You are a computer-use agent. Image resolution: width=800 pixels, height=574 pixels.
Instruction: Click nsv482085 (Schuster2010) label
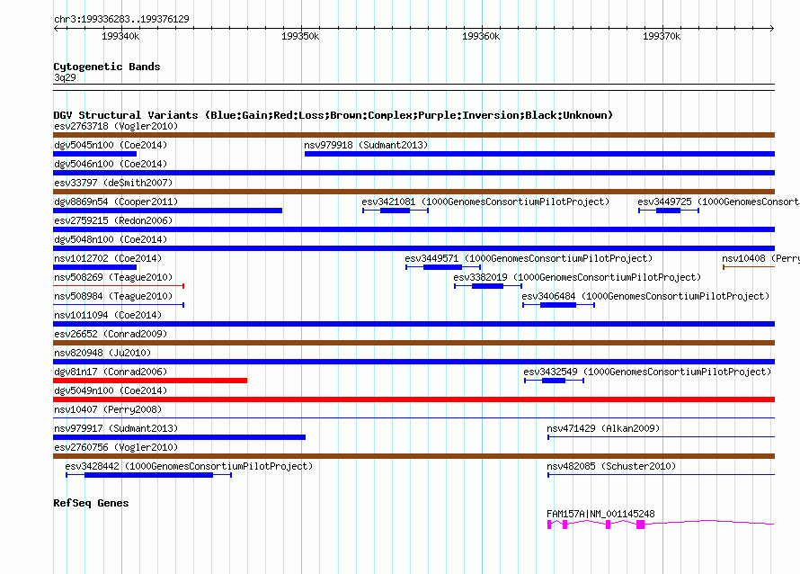coord(611,466)
